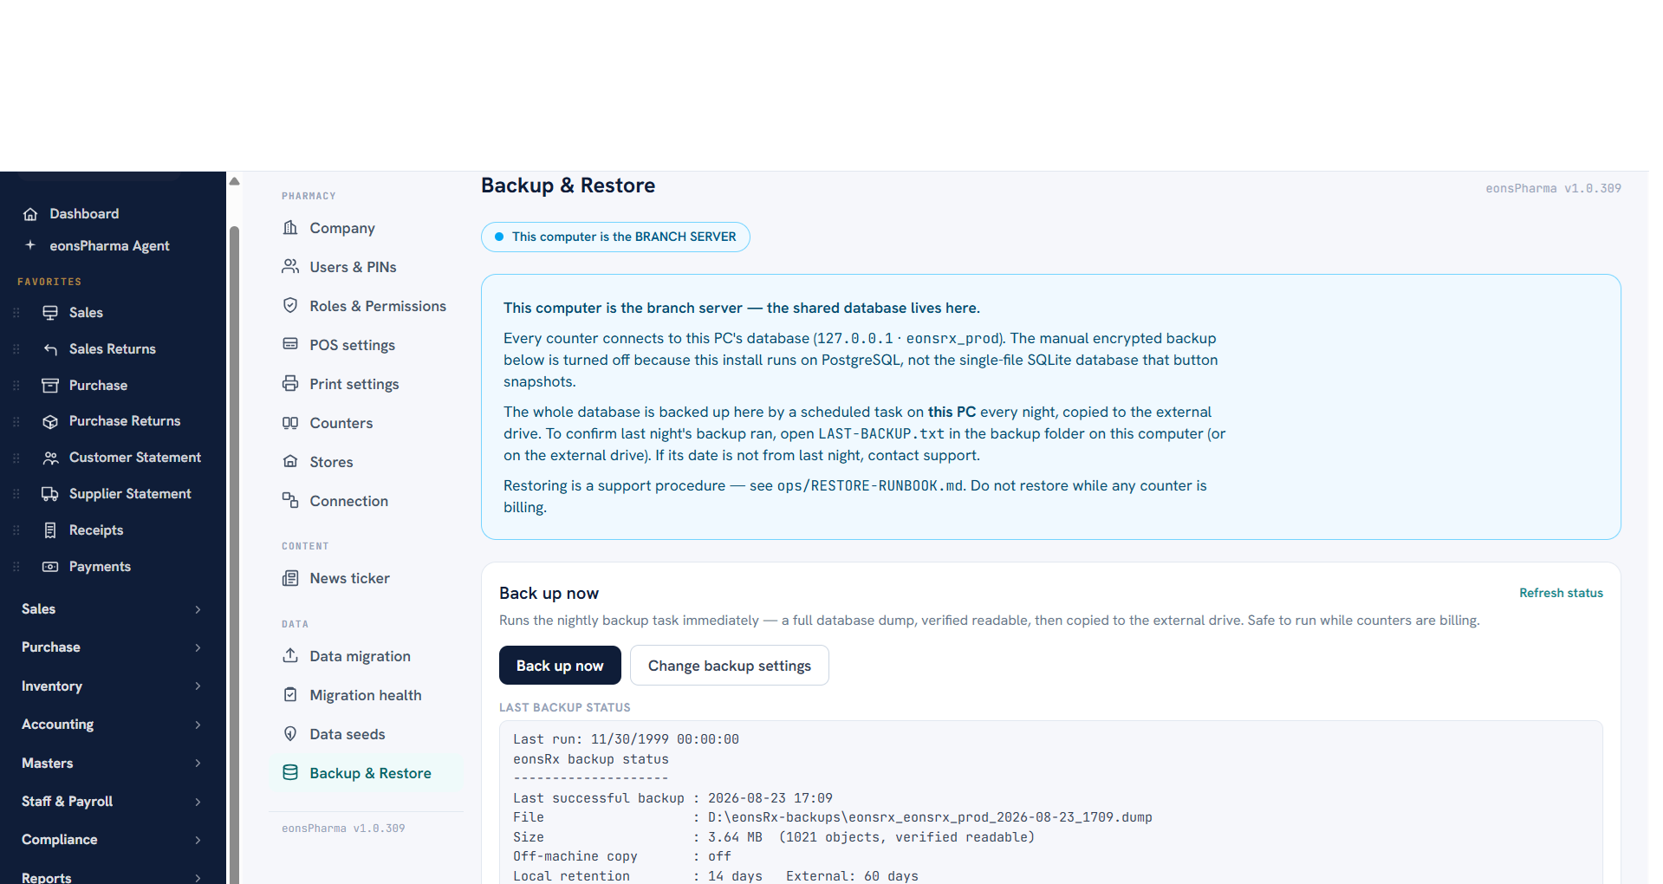
Task: Click the Last successful backup line
Action: point(672,798)
